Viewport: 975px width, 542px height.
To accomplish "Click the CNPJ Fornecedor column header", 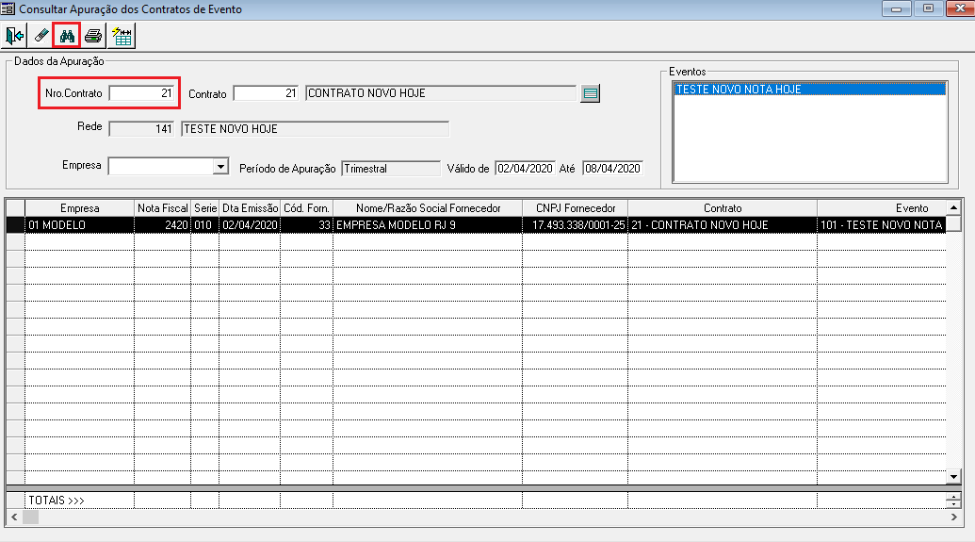I will coord(576,207).
